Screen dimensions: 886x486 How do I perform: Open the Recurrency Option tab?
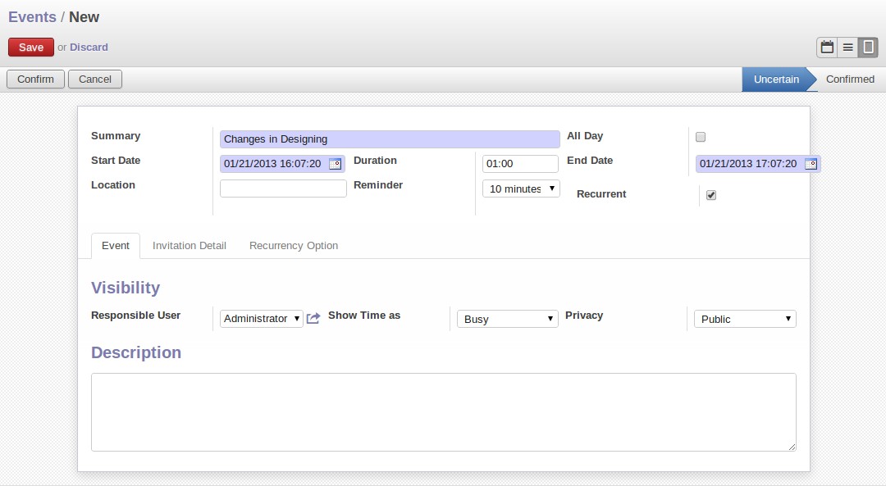(294, 246)
